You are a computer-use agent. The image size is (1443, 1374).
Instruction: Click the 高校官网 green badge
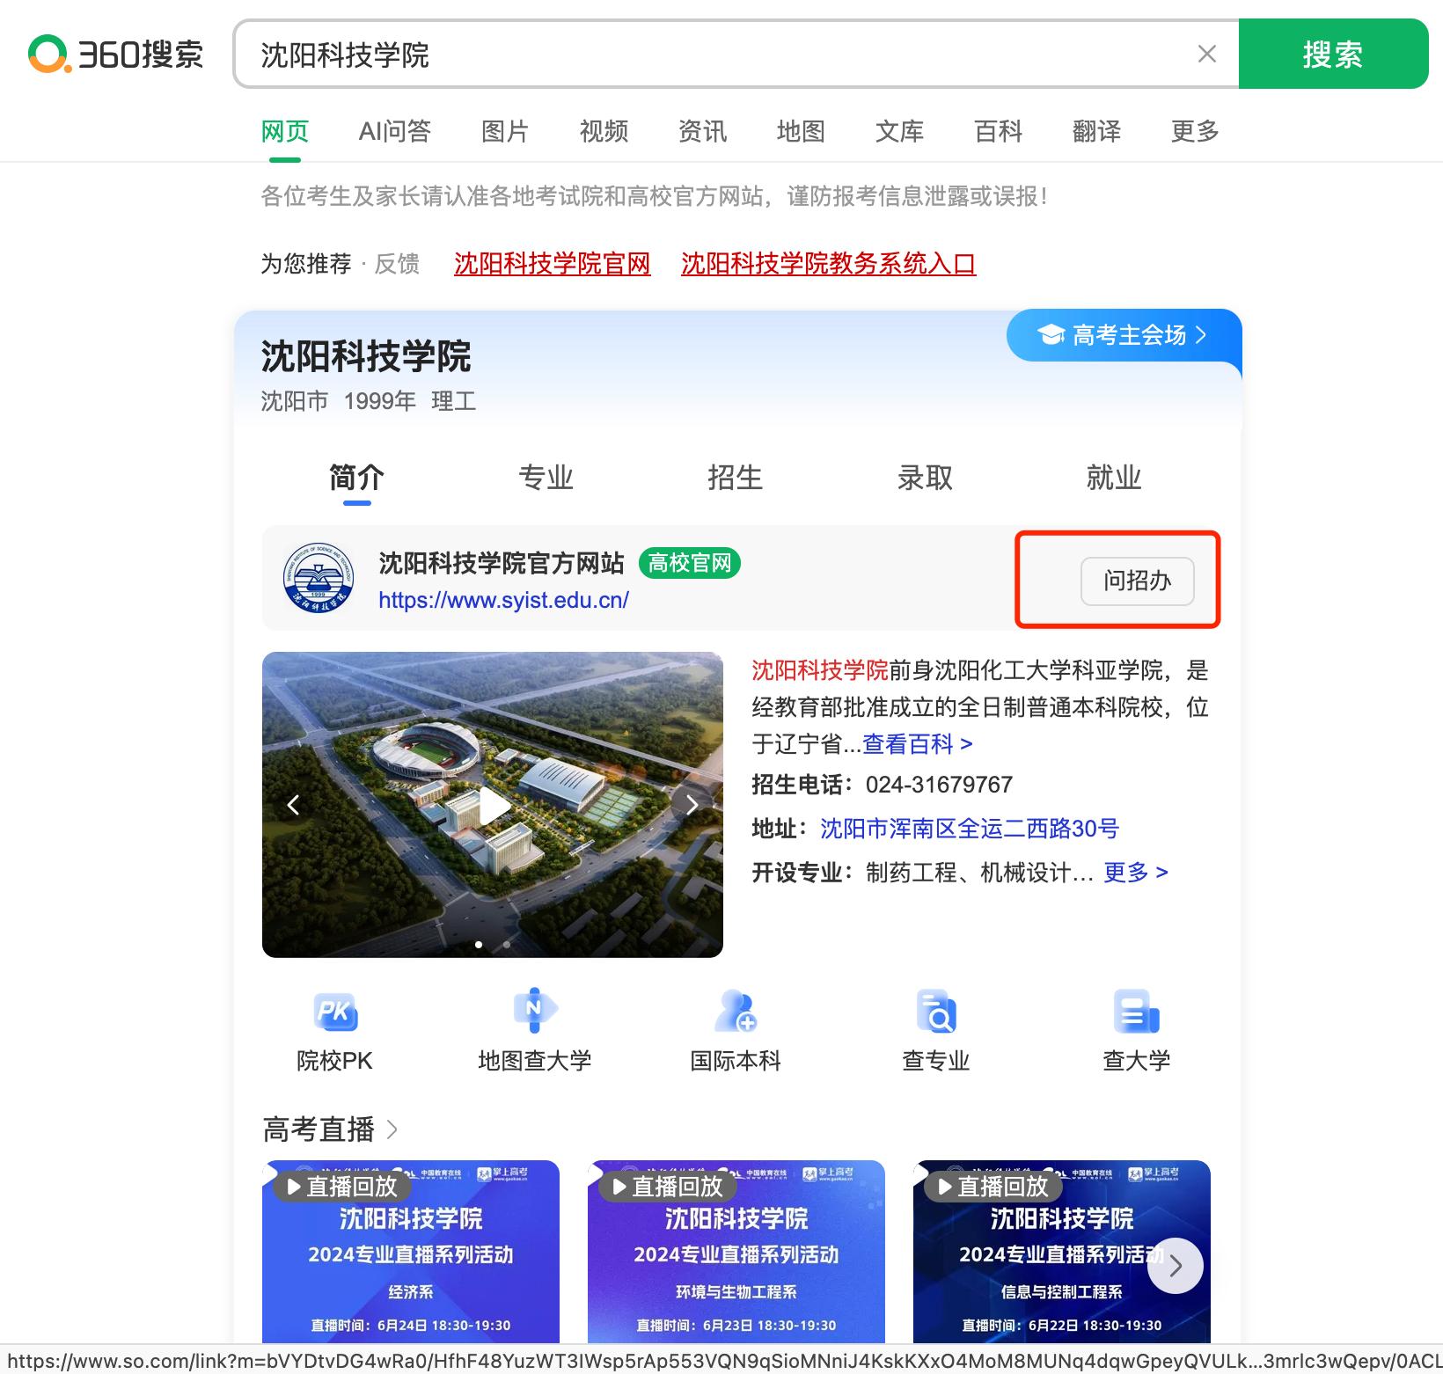point(690,563)
